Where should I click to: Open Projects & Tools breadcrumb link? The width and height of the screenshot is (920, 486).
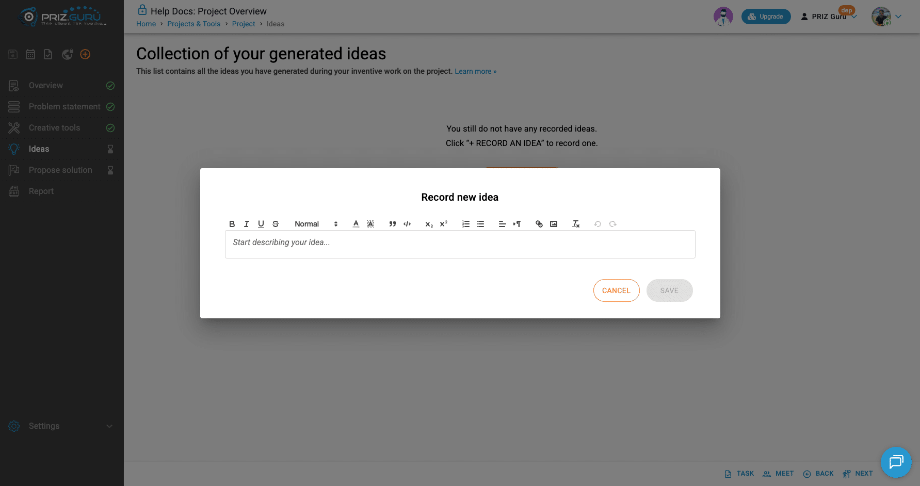coord(194,24)
